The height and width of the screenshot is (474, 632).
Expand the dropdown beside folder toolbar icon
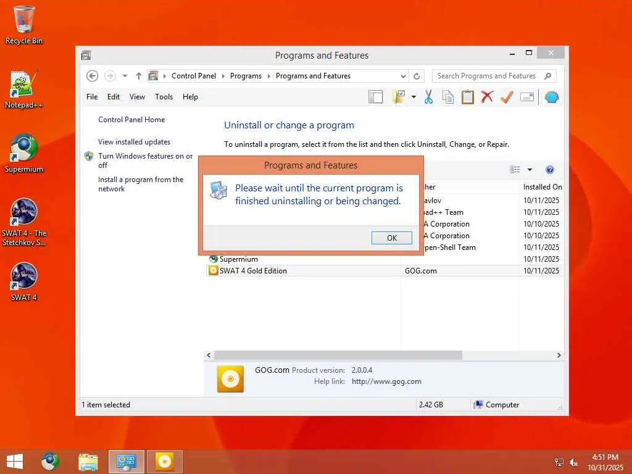coord(414,97)
